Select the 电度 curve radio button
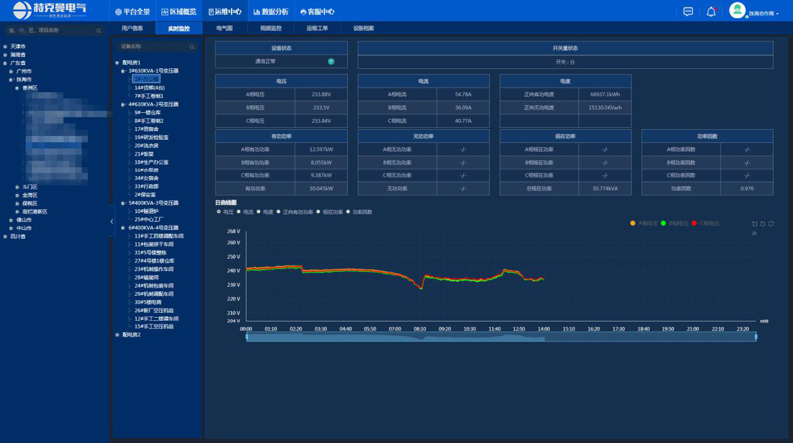 tap(259, 212)
